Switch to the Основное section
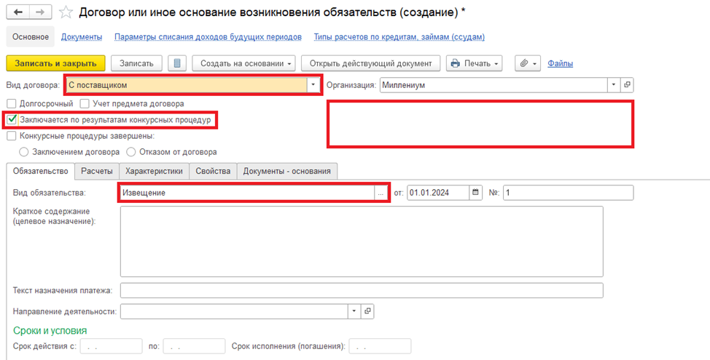Viewport: 710px width, 360px height. (x=31, y=37)
